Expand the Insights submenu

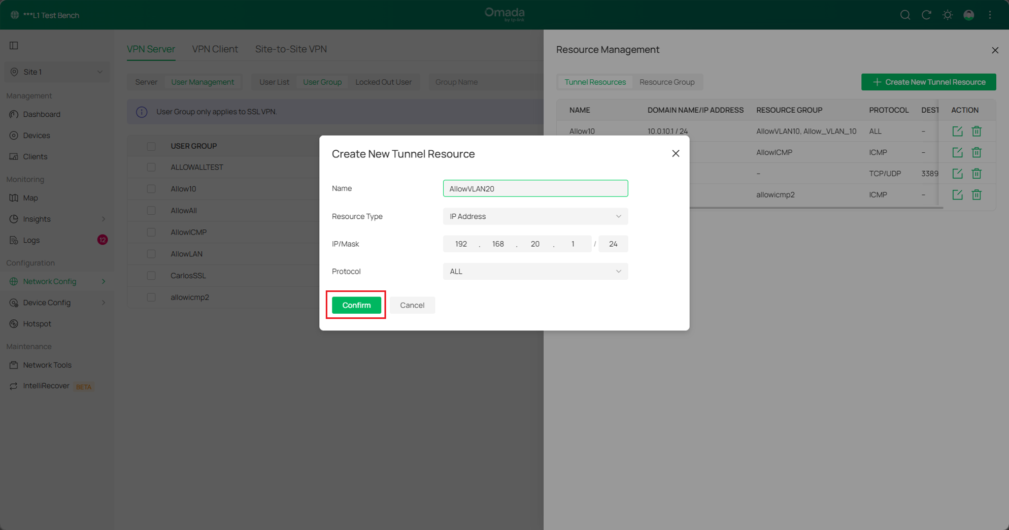(x=104, y=219)
